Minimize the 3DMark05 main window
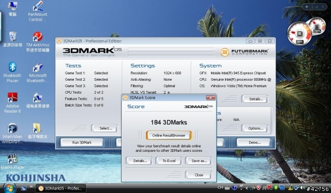 tap(250, 41)
